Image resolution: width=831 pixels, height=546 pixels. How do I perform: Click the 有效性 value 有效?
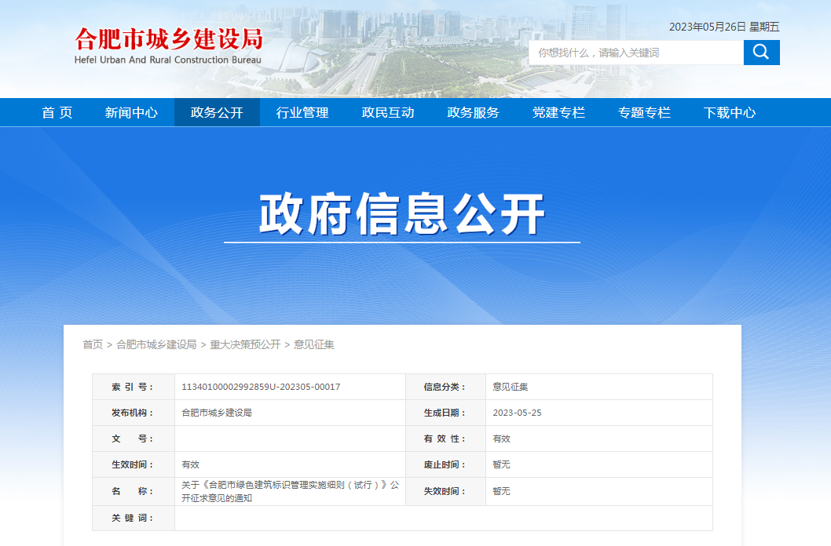point(501,439)
